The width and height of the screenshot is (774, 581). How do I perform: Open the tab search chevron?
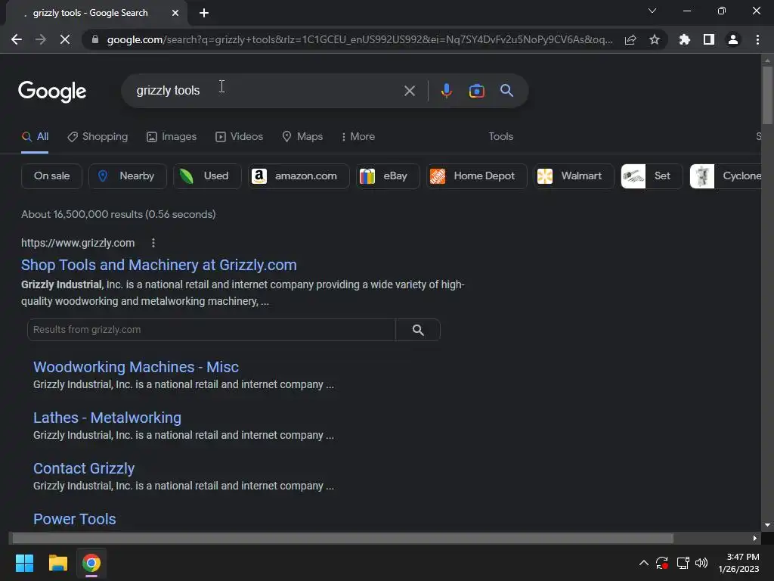(652, 11)
